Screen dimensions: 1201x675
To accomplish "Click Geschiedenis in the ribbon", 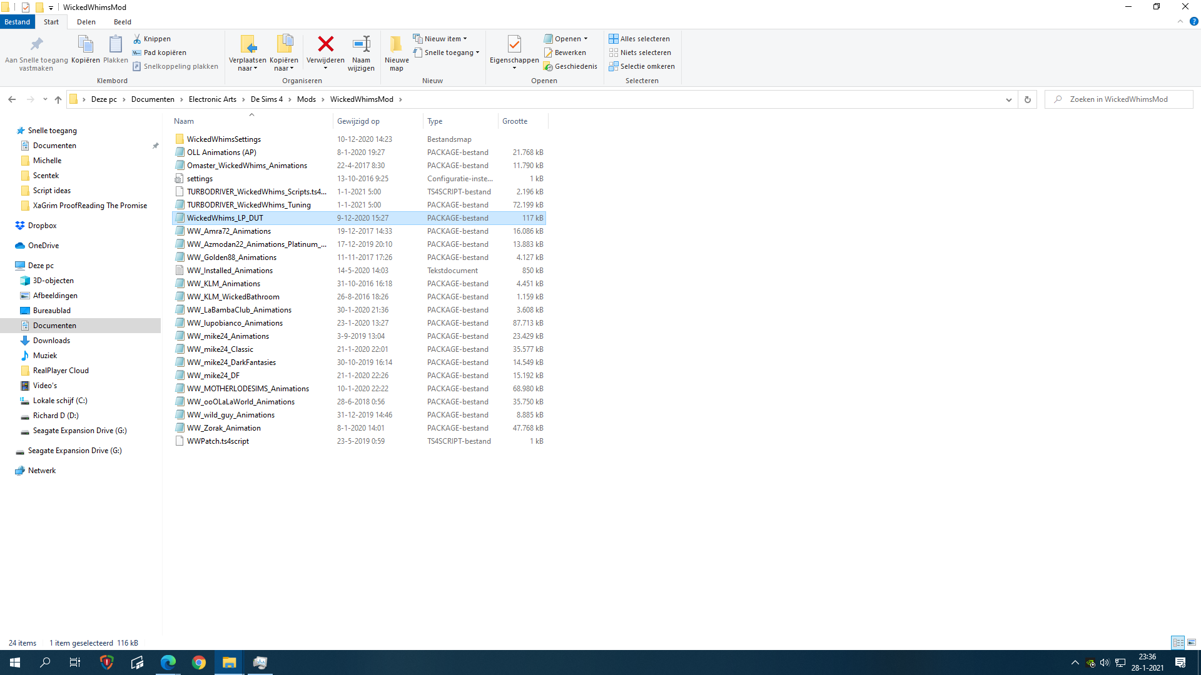I will 570,66.
